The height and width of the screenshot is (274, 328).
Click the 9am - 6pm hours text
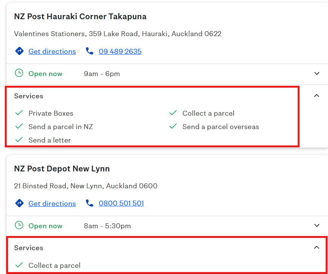pyautogui.click(x=102, y=74)
